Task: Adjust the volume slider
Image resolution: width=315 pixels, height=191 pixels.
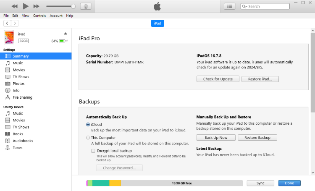Action: [73, 6]
